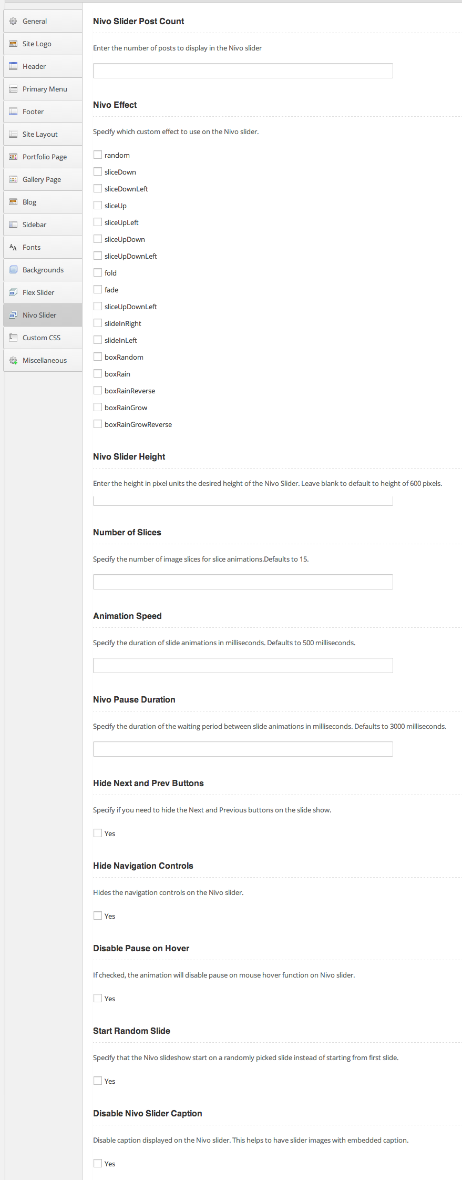Screen dimensions: 462x1180
Task: Select the General settings gear icon
Action: 13,21
